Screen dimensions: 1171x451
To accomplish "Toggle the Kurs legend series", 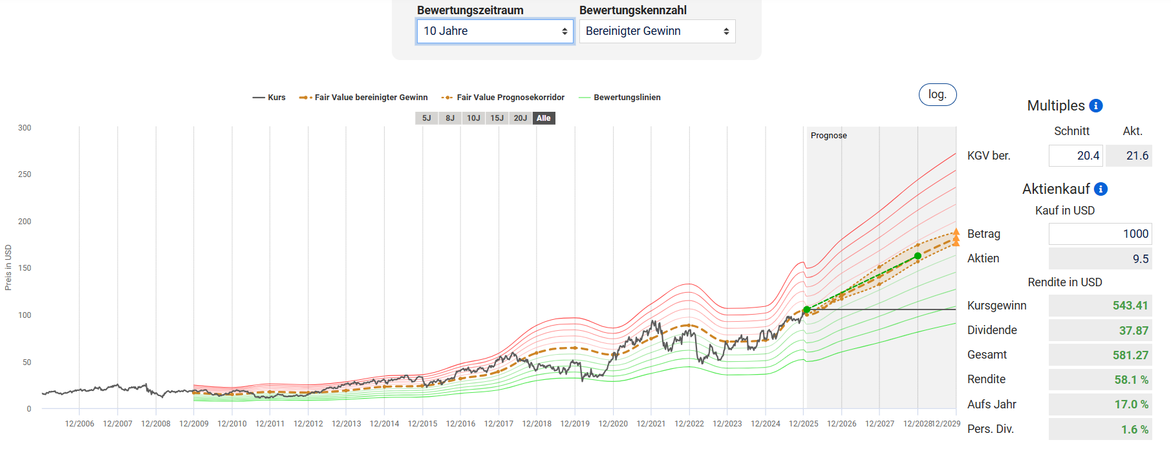I will pos(269,98).
